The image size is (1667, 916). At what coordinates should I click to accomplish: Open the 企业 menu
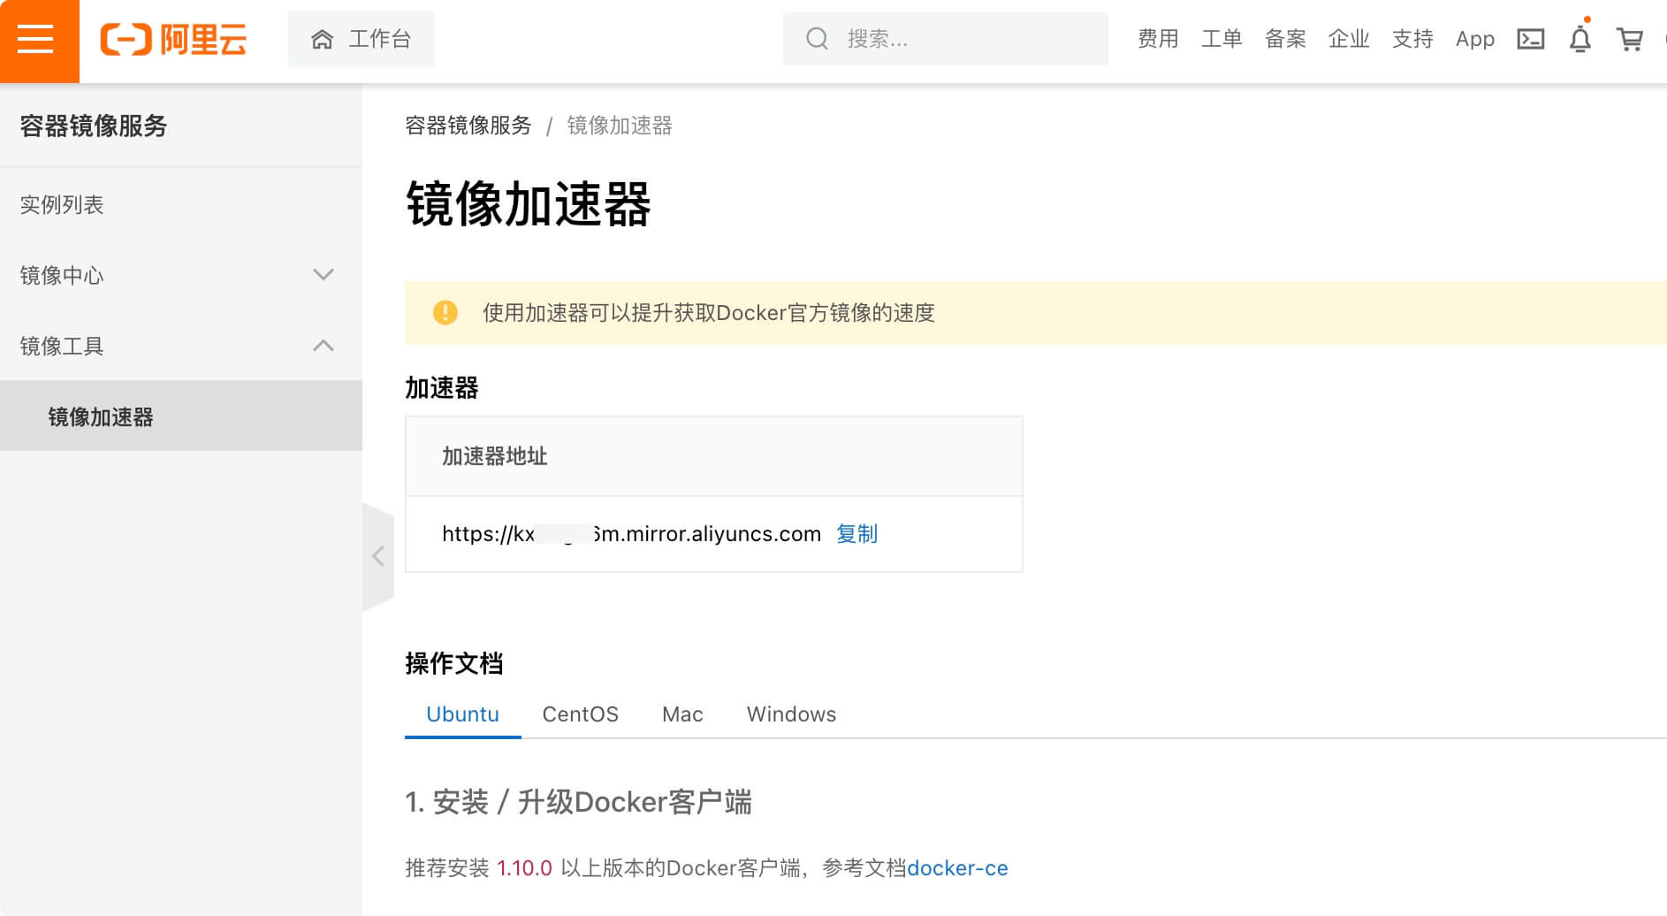click(1349, 39)
